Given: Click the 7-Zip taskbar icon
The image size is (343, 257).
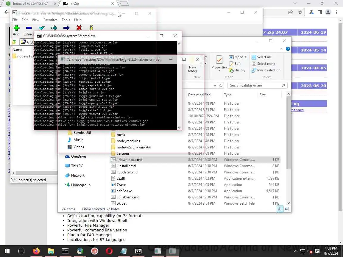Looking at the screenshot, I should pos(138,251).
